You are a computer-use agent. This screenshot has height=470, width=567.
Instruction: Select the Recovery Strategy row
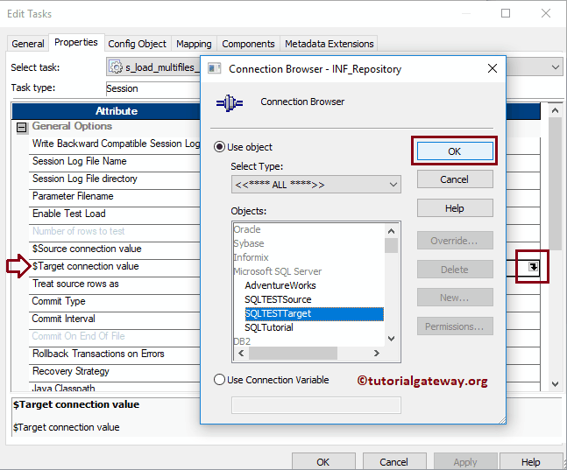point(115,371)
